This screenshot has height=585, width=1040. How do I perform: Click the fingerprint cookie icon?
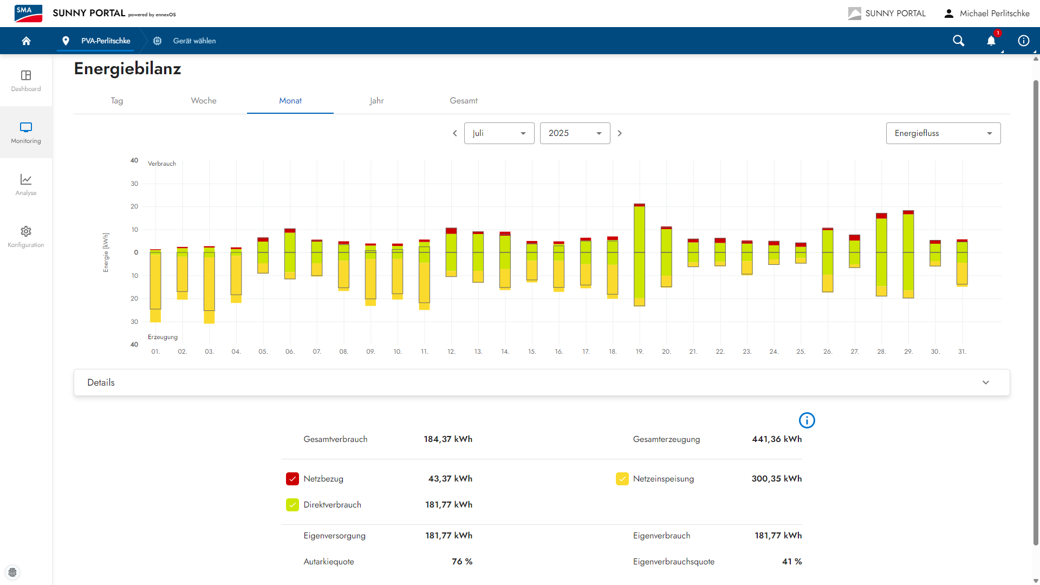tap(12, 573)
